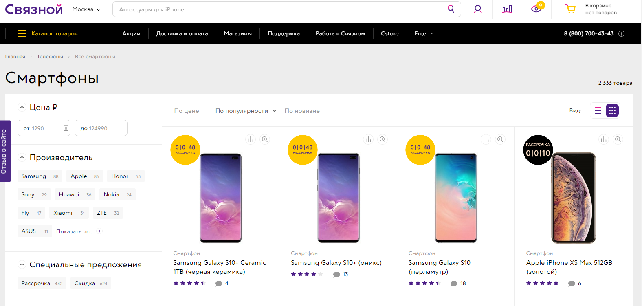
Task: Go to Телефоны breadcrumb link
Action: point(50,57)
